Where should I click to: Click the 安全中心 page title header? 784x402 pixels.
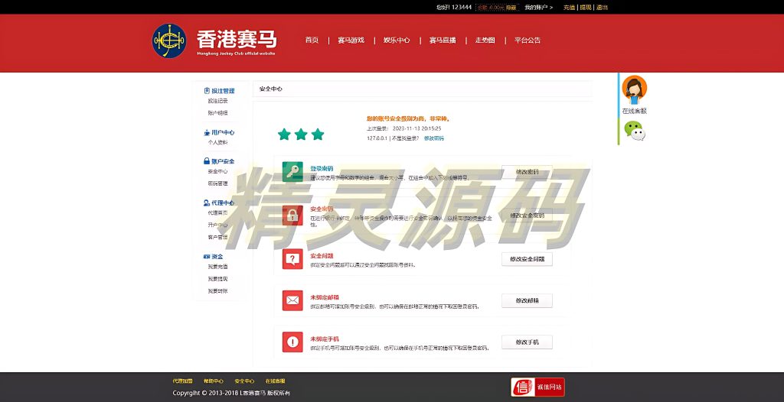pyautogui.click(x=270, y=89)
